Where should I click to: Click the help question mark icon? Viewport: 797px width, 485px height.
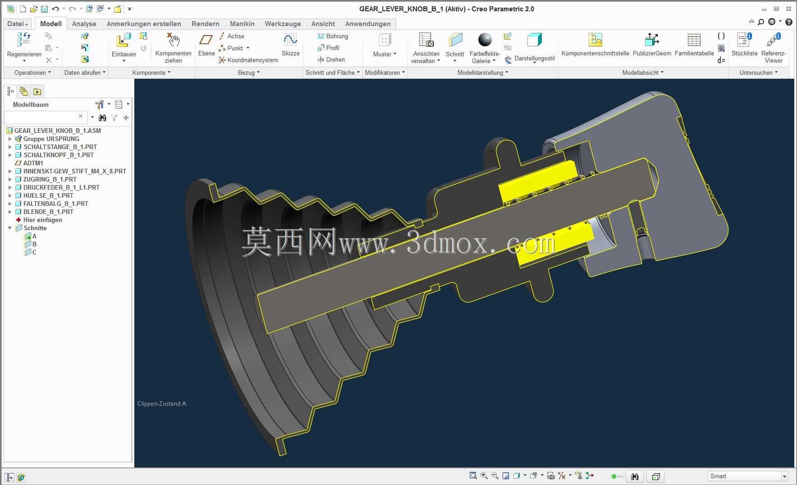(x=789, y=22)
